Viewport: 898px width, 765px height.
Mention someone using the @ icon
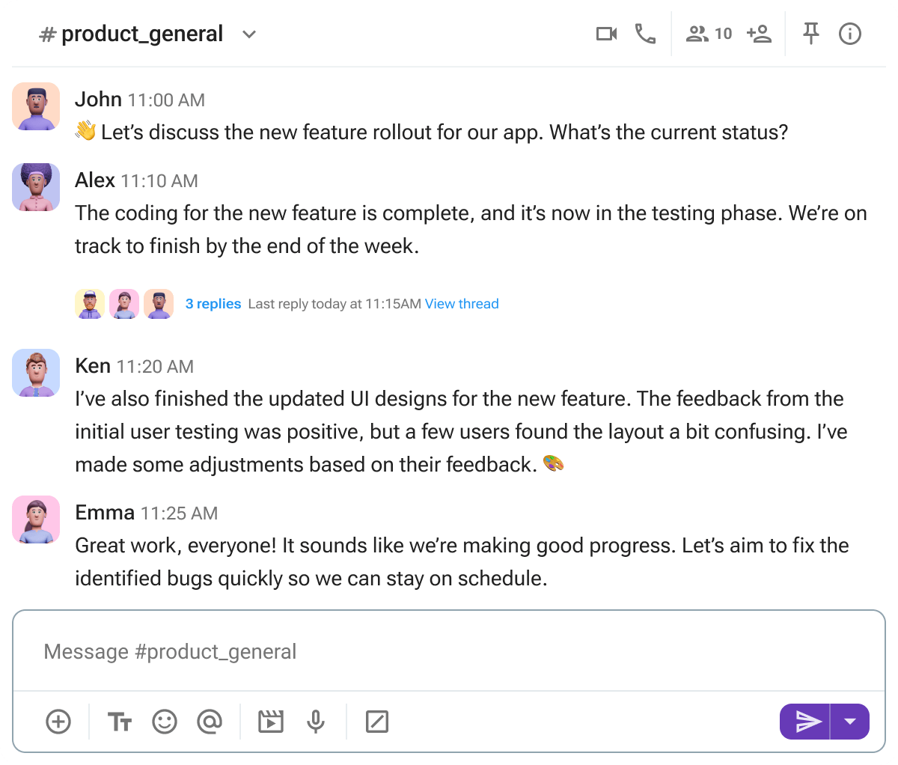(210, 722)
